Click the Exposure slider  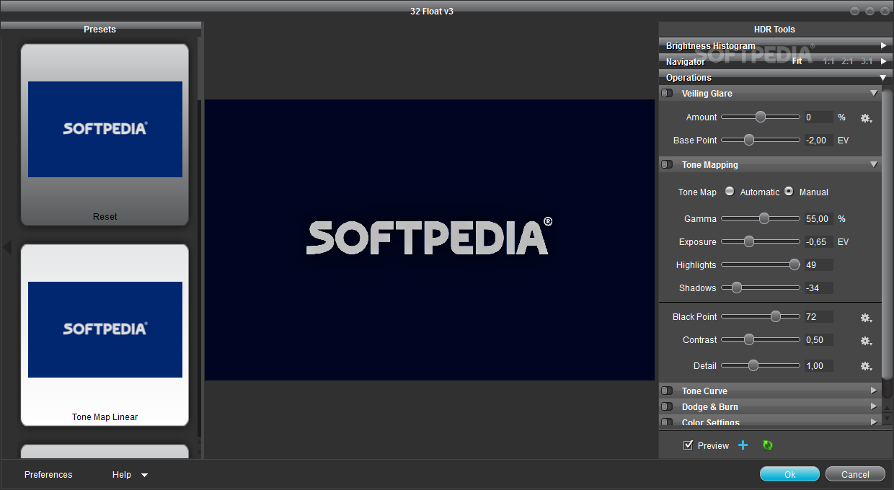pos(761,241)
